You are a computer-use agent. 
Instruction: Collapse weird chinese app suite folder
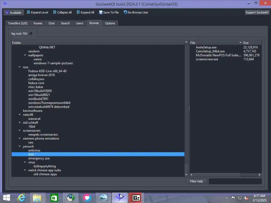25,170
